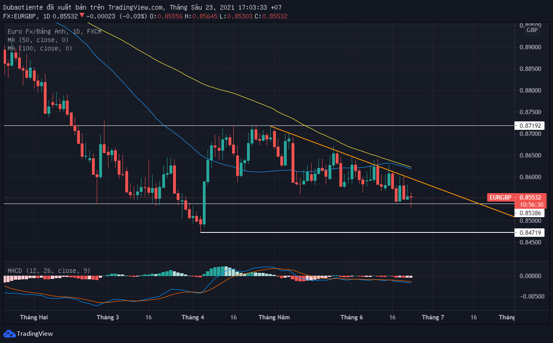This screenshot has width=553, height=343.
Task: Click the Tháng Hai time axis label
Action: 34,317
